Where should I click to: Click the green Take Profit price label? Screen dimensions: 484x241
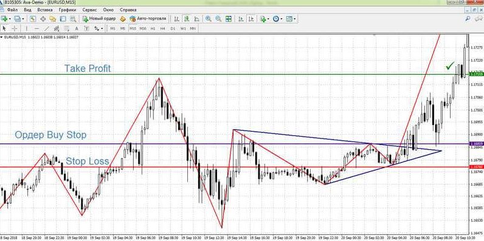click(475, 74)
